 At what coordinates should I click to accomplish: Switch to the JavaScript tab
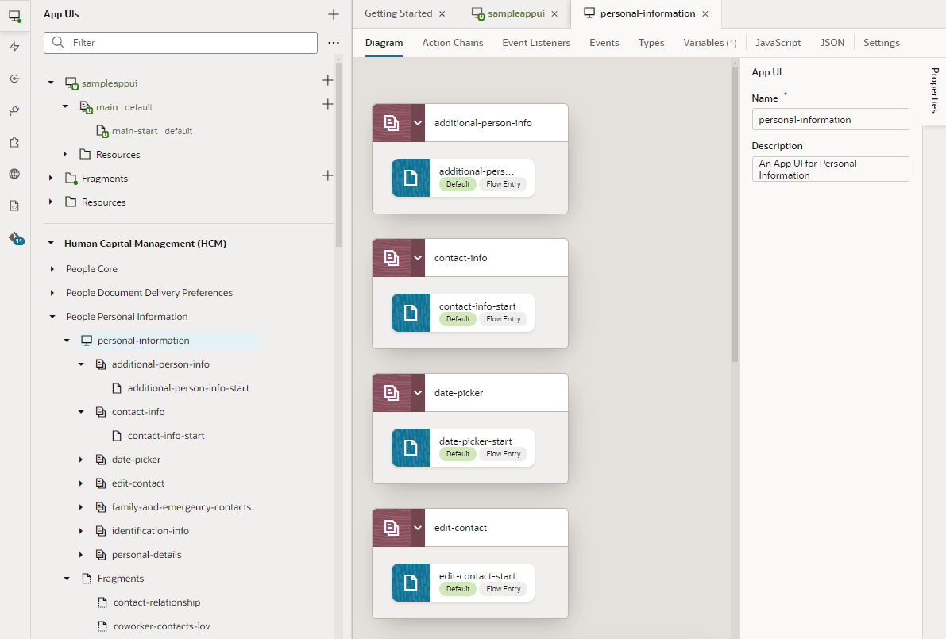click(x=778, y=43)
